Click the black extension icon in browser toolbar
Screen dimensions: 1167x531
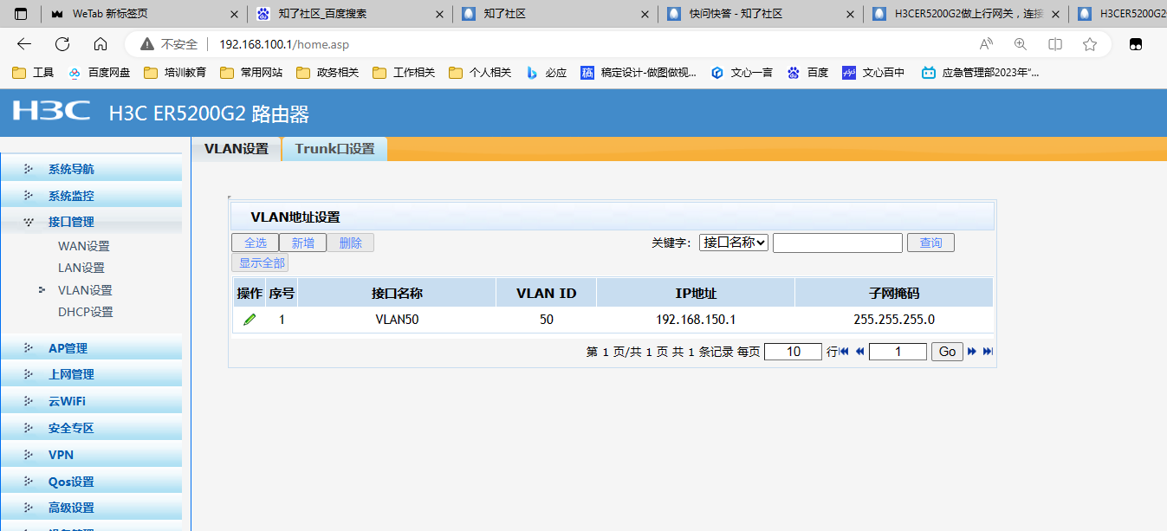point(1136,44)
